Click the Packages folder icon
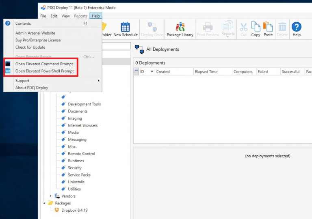Screen dimensions: 312x219 click(x=50, y=203)
